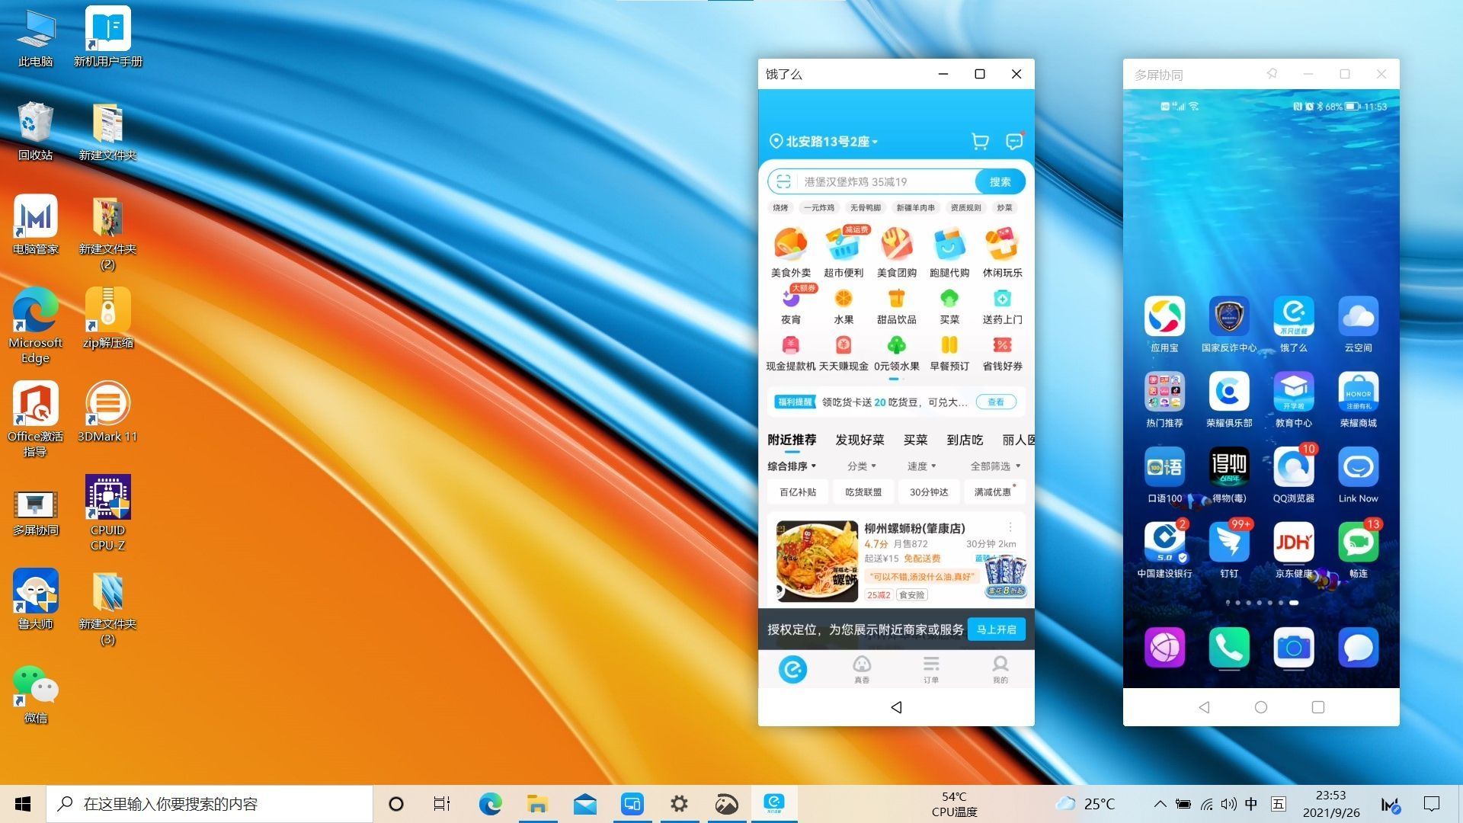Open QQ浏览器 on the phone screen
1463x823 pixels.
[1293, 467]
